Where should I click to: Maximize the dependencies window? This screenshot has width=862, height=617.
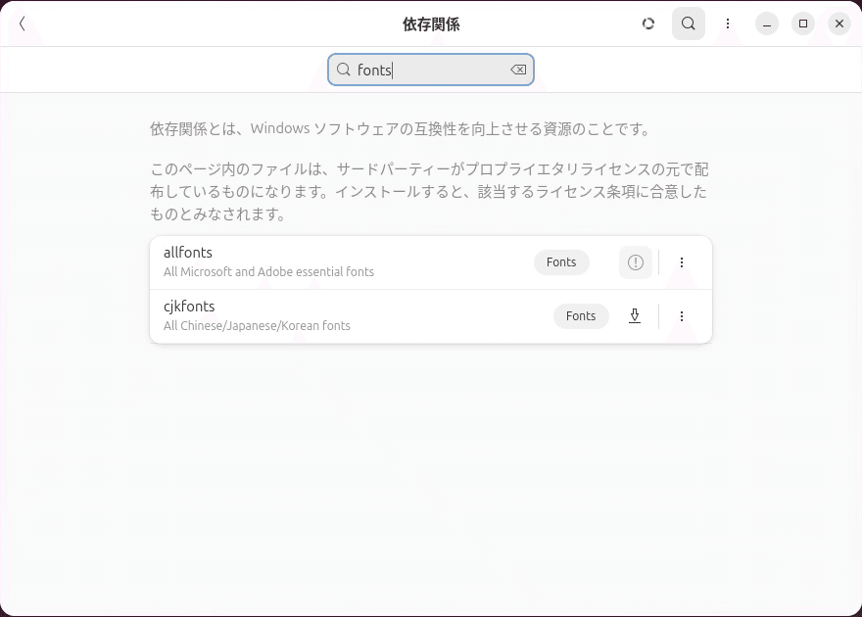click(803, 24)
